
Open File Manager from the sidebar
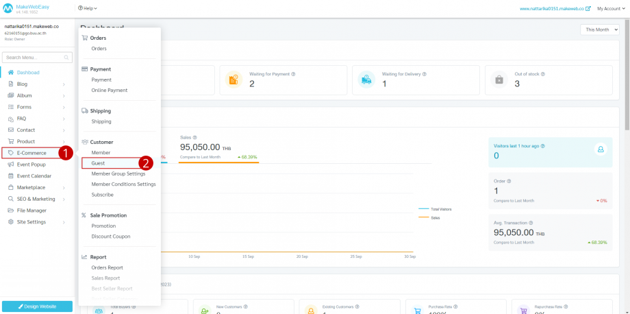pos(32,210)
